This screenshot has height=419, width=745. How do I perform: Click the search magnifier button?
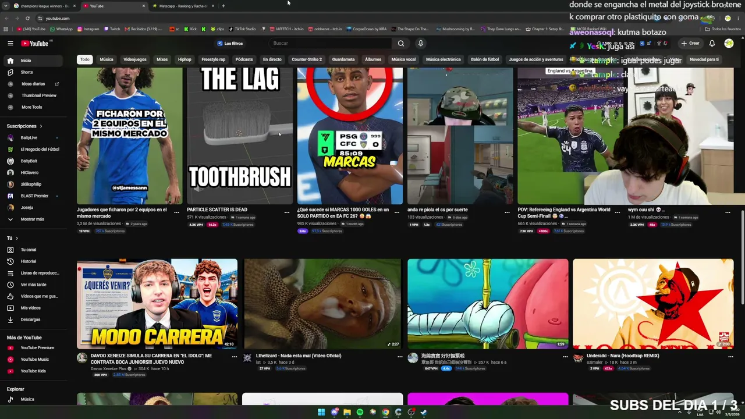tap(401, 43)
